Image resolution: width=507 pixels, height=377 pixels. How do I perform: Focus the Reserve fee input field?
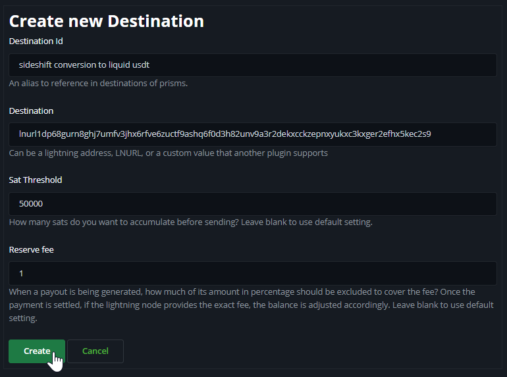(253, 273)
